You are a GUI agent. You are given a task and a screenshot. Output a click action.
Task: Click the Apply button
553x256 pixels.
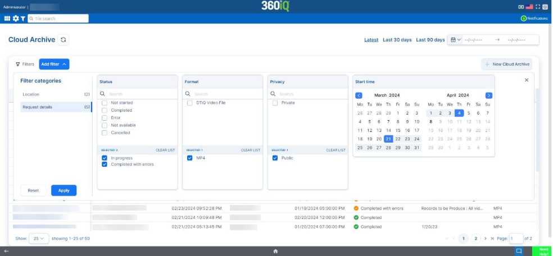[x=64, y=190]
